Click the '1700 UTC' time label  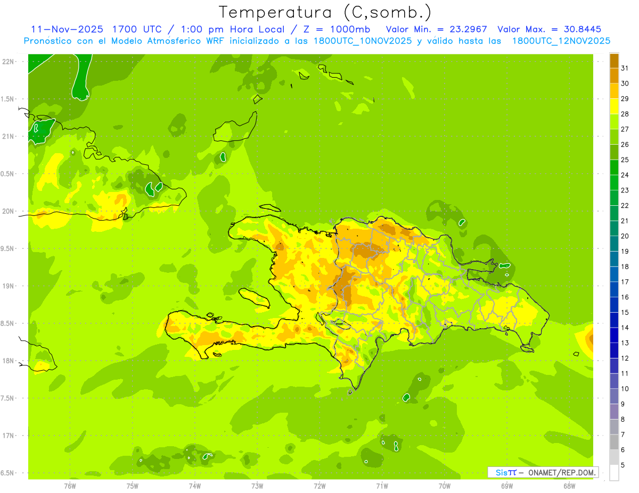[138, 29]
